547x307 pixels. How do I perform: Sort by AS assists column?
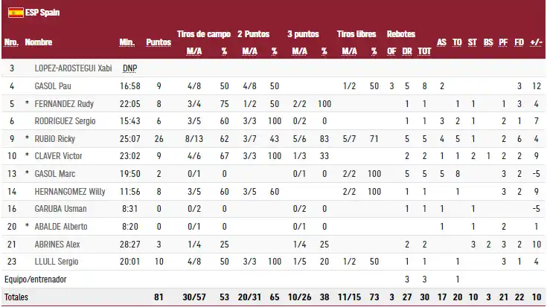tap(441, 42)
